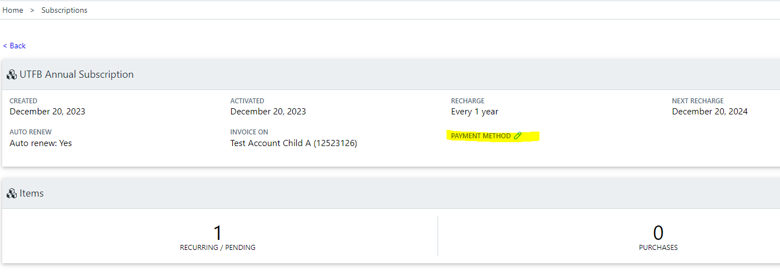
Task: Click the pencil icon beside Payment Method
Action: point(518,136)
